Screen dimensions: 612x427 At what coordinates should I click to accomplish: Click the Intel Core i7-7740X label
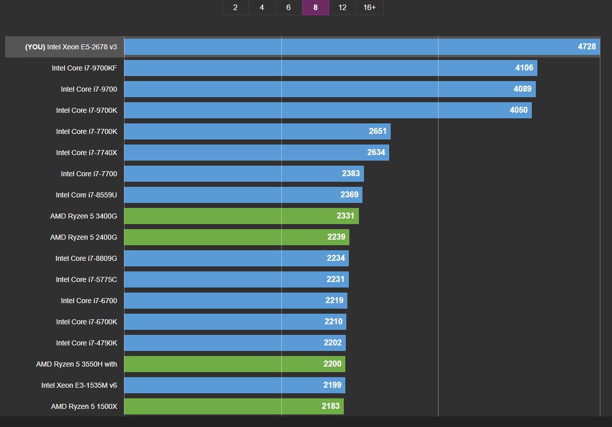pos(87,153)
